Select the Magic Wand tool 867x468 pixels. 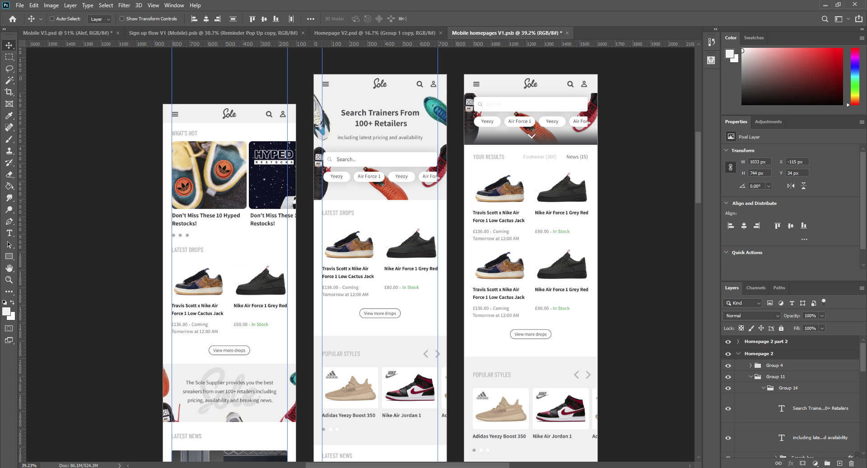(x=9, y=80)
